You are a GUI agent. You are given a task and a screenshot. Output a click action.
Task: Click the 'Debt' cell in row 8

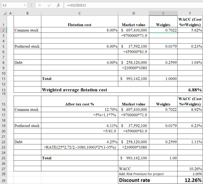[x=27, y=63]
